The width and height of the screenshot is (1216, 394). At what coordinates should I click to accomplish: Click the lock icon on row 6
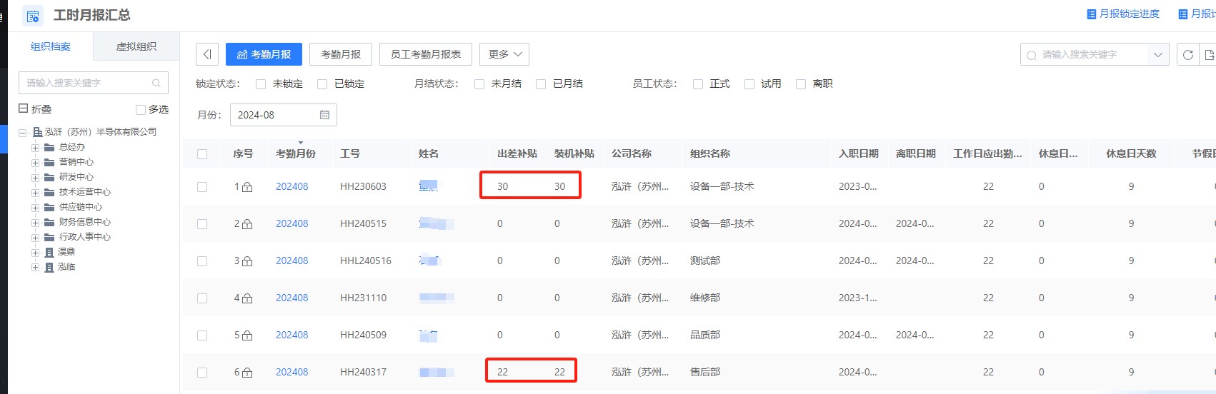pos(247,373)
